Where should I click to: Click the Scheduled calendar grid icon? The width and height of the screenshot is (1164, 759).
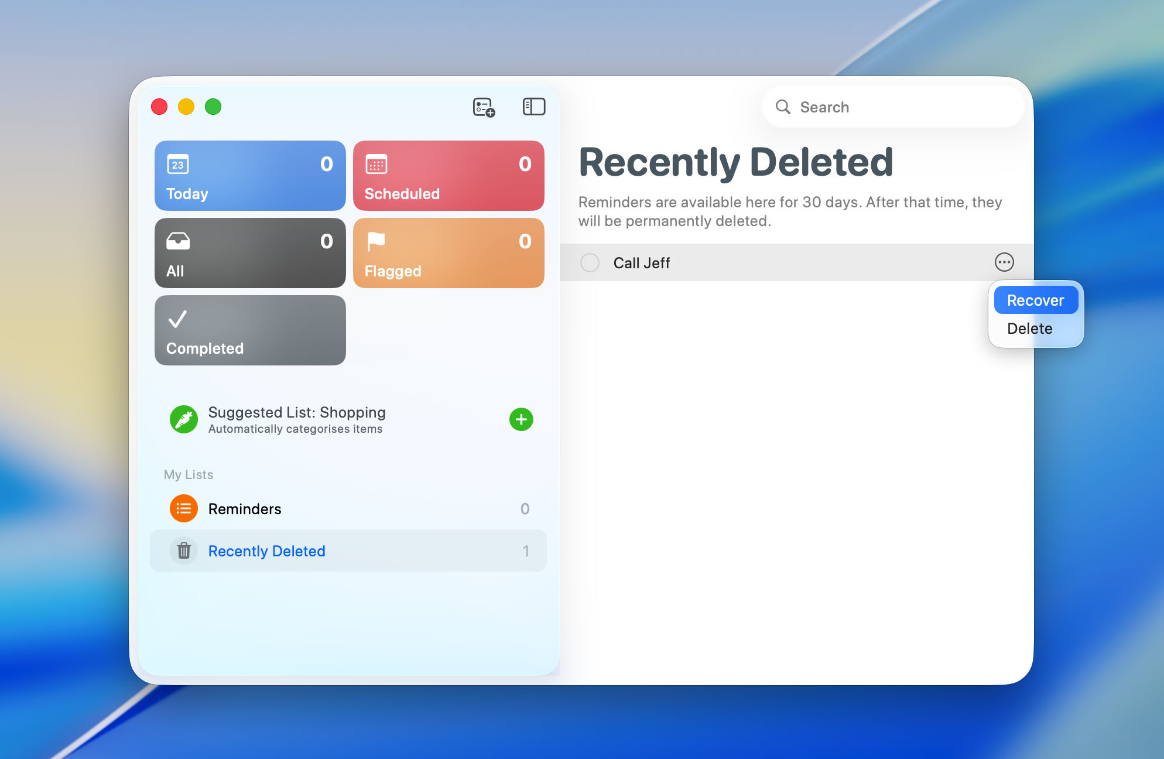pyautogui.click(x=376, y=164)
